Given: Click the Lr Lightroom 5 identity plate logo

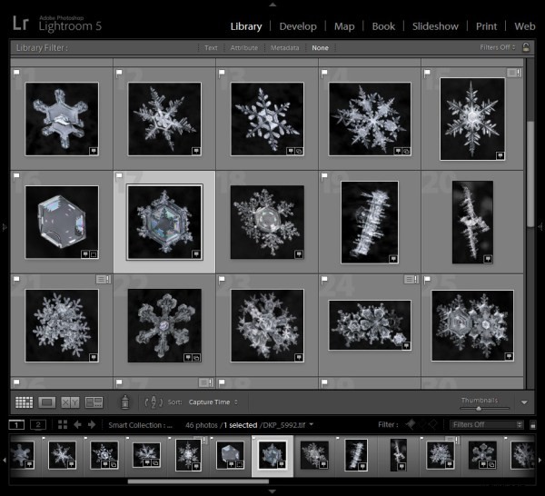Looking at the screenshot, I should coord(57,24).
